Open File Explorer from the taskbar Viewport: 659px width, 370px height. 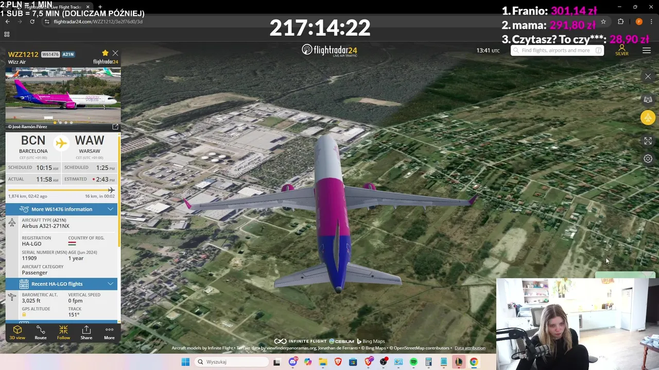pos(323,362)
